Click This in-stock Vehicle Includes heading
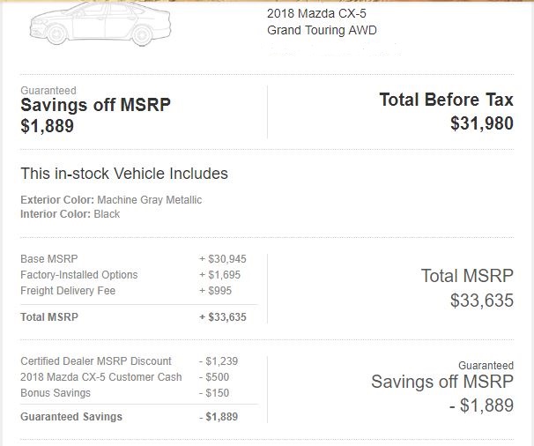The image size is (534, 446). coord(124,174)
